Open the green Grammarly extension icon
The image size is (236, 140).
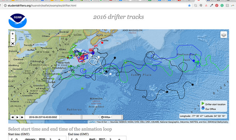coord(222,6)
